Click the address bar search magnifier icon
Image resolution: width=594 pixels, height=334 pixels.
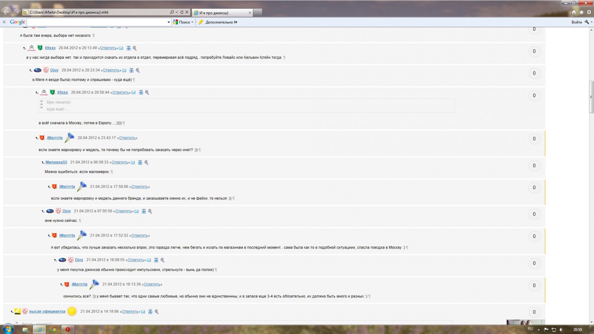(x=172, y=12)
